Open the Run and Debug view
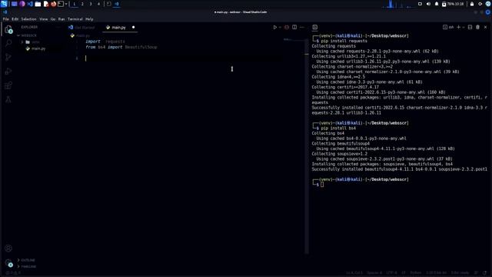The width and height of the screenshot is (492, 277). (x=8, y=72)
